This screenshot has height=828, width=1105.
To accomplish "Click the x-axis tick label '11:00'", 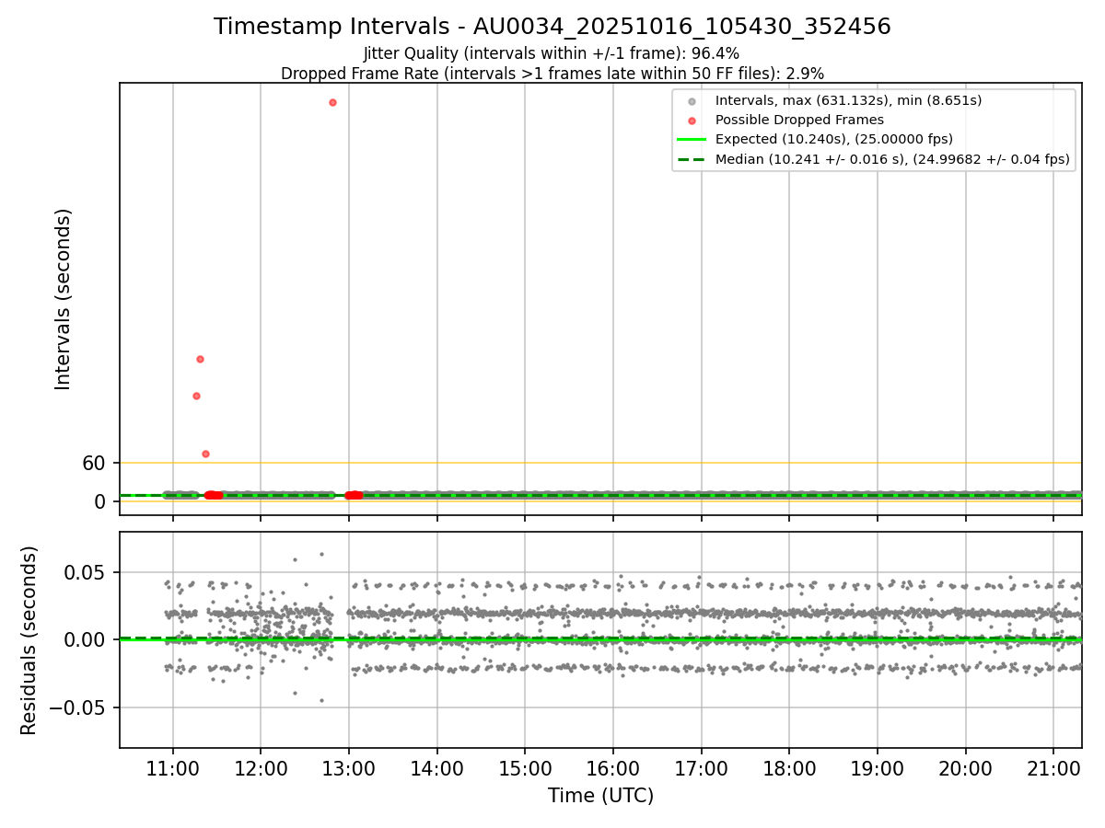I will click(173, 768).
